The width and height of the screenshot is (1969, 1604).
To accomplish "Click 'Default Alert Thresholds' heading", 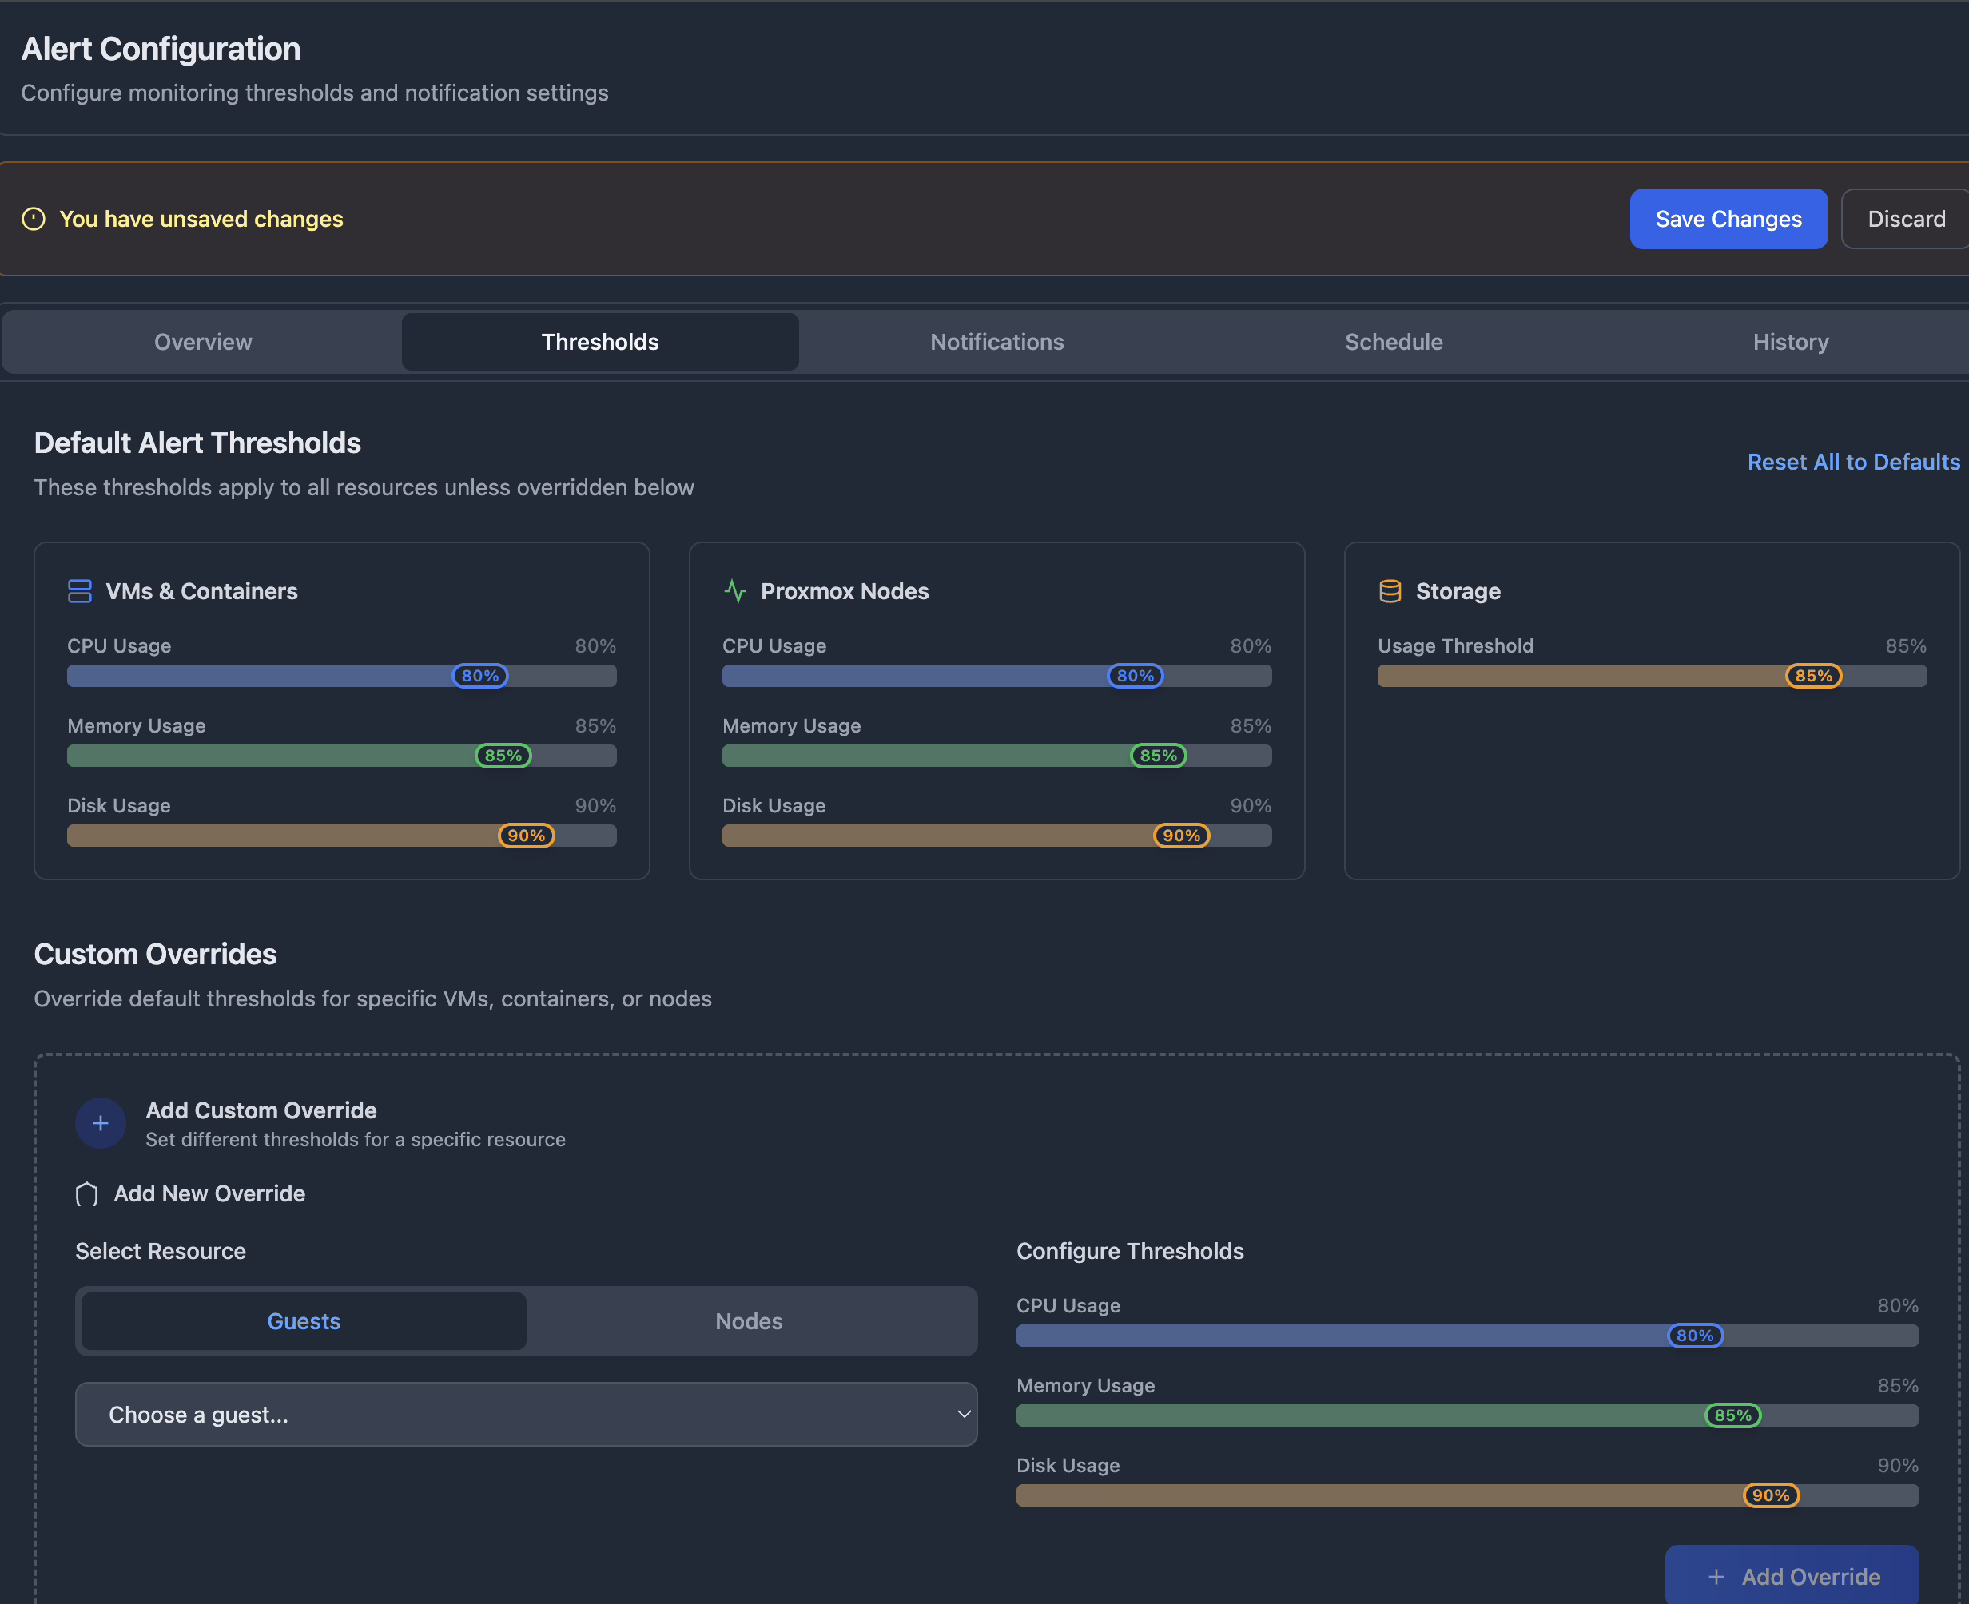I will pyautogui.click(x=197, y=443).
